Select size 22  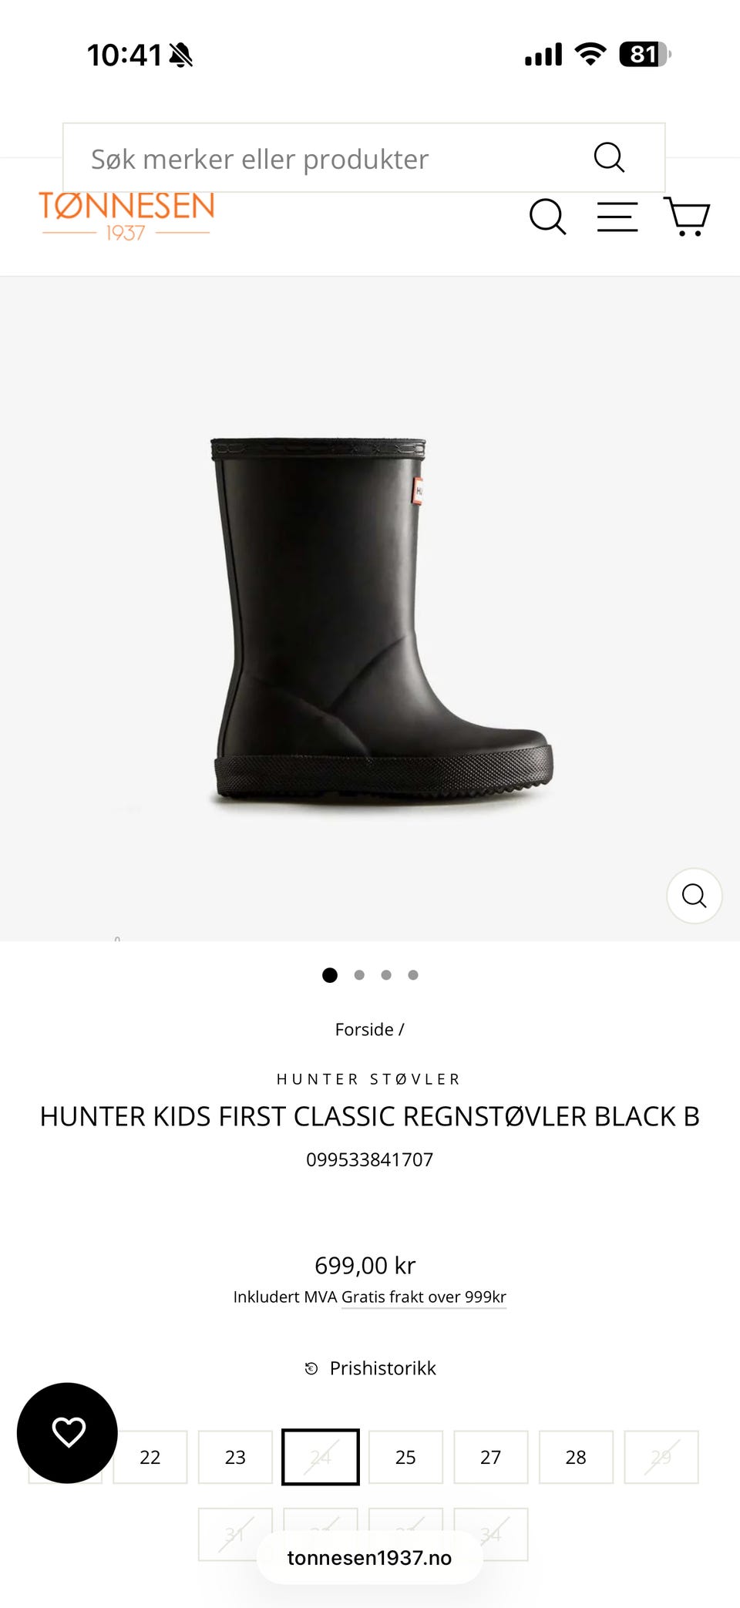point(150,1457)
